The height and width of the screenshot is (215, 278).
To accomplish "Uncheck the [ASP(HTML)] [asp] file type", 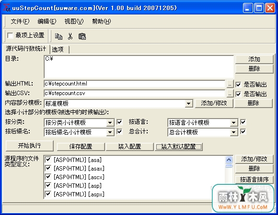I will tap(48, 185).
